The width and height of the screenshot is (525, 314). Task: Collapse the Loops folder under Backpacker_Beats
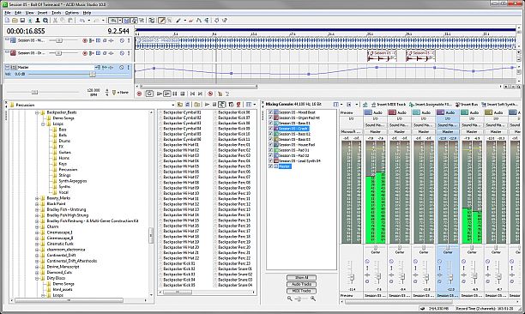click(43, 124)
